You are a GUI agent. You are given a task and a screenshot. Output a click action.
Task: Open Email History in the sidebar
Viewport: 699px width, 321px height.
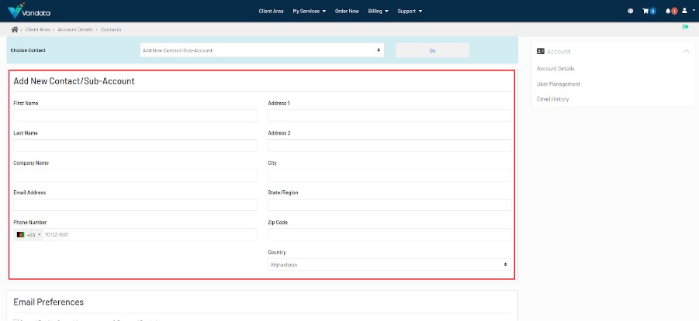coord(553,99)
